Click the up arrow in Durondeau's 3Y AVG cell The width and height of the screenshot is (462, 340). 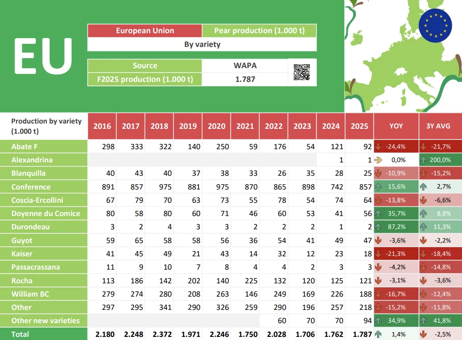click(x=423, y=227)
